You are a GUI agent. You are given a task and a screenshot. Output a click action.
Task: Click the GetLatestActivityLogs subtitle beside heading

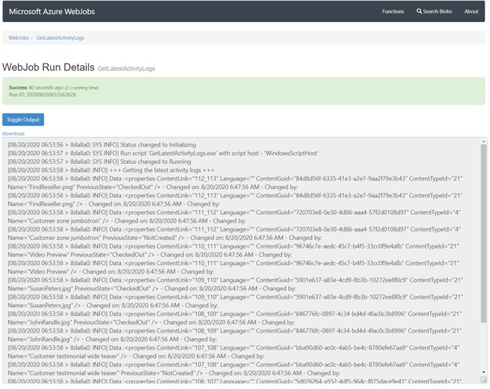126,69
